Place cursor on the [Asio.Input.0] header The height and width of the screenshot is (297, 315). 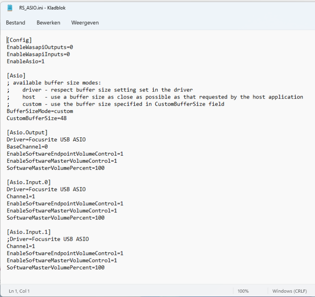[x=28, y=182]
